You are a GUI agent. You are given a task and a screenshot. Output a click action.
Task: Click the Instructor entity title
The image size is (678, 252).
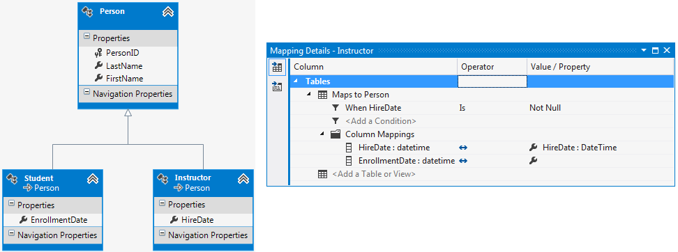193,178
